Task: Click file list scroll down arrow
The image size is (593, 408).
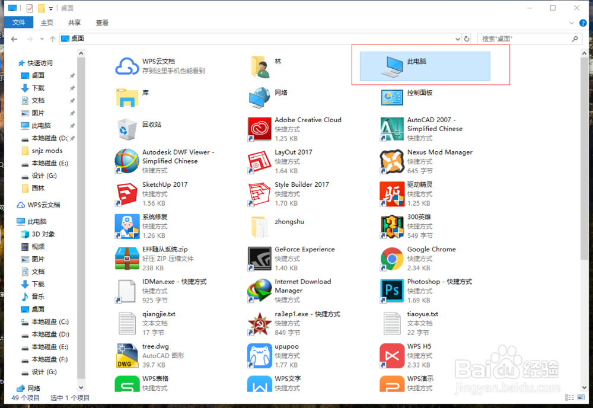Action: [x=584, y=388]
